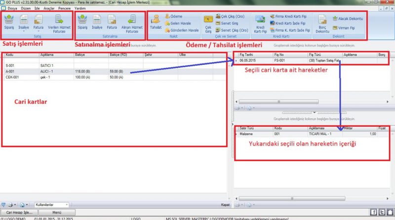Click the filter funnel icon at bottom left

4,204
